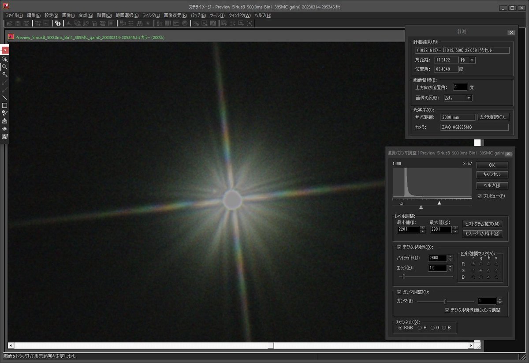Open the ツール(T) menu
The width and height of the screenshot is (529, 363).
(x=217, y=15)
